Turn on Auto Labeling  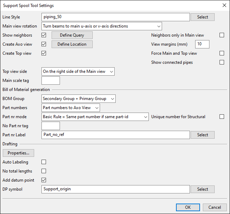(44, 162)
